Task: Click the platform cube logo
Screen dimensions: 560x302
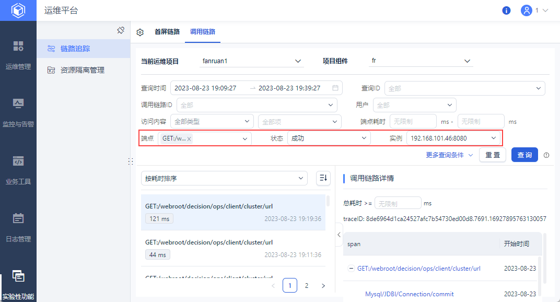Action: [x=18, y=10]
